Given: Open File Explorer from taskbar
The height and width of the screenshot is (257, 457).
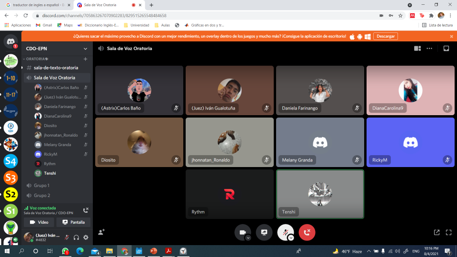Looking at the screenshot, I should point(109,251).
